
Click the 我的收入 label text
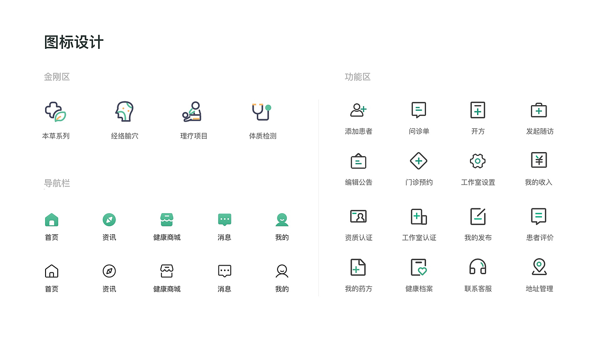click(539, 182)
